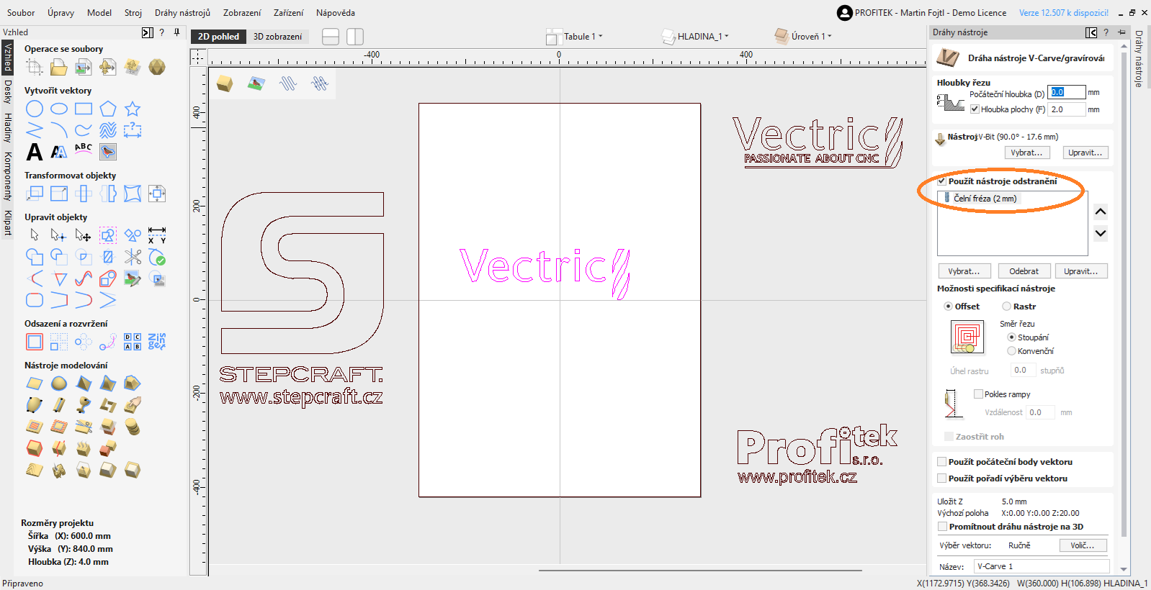Click the Odebrat button

pyautogui.click(x=1024, y=271)
